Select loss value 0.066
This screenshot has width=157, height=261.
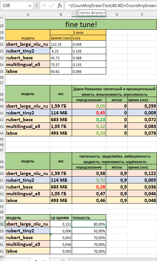point(89,71)
